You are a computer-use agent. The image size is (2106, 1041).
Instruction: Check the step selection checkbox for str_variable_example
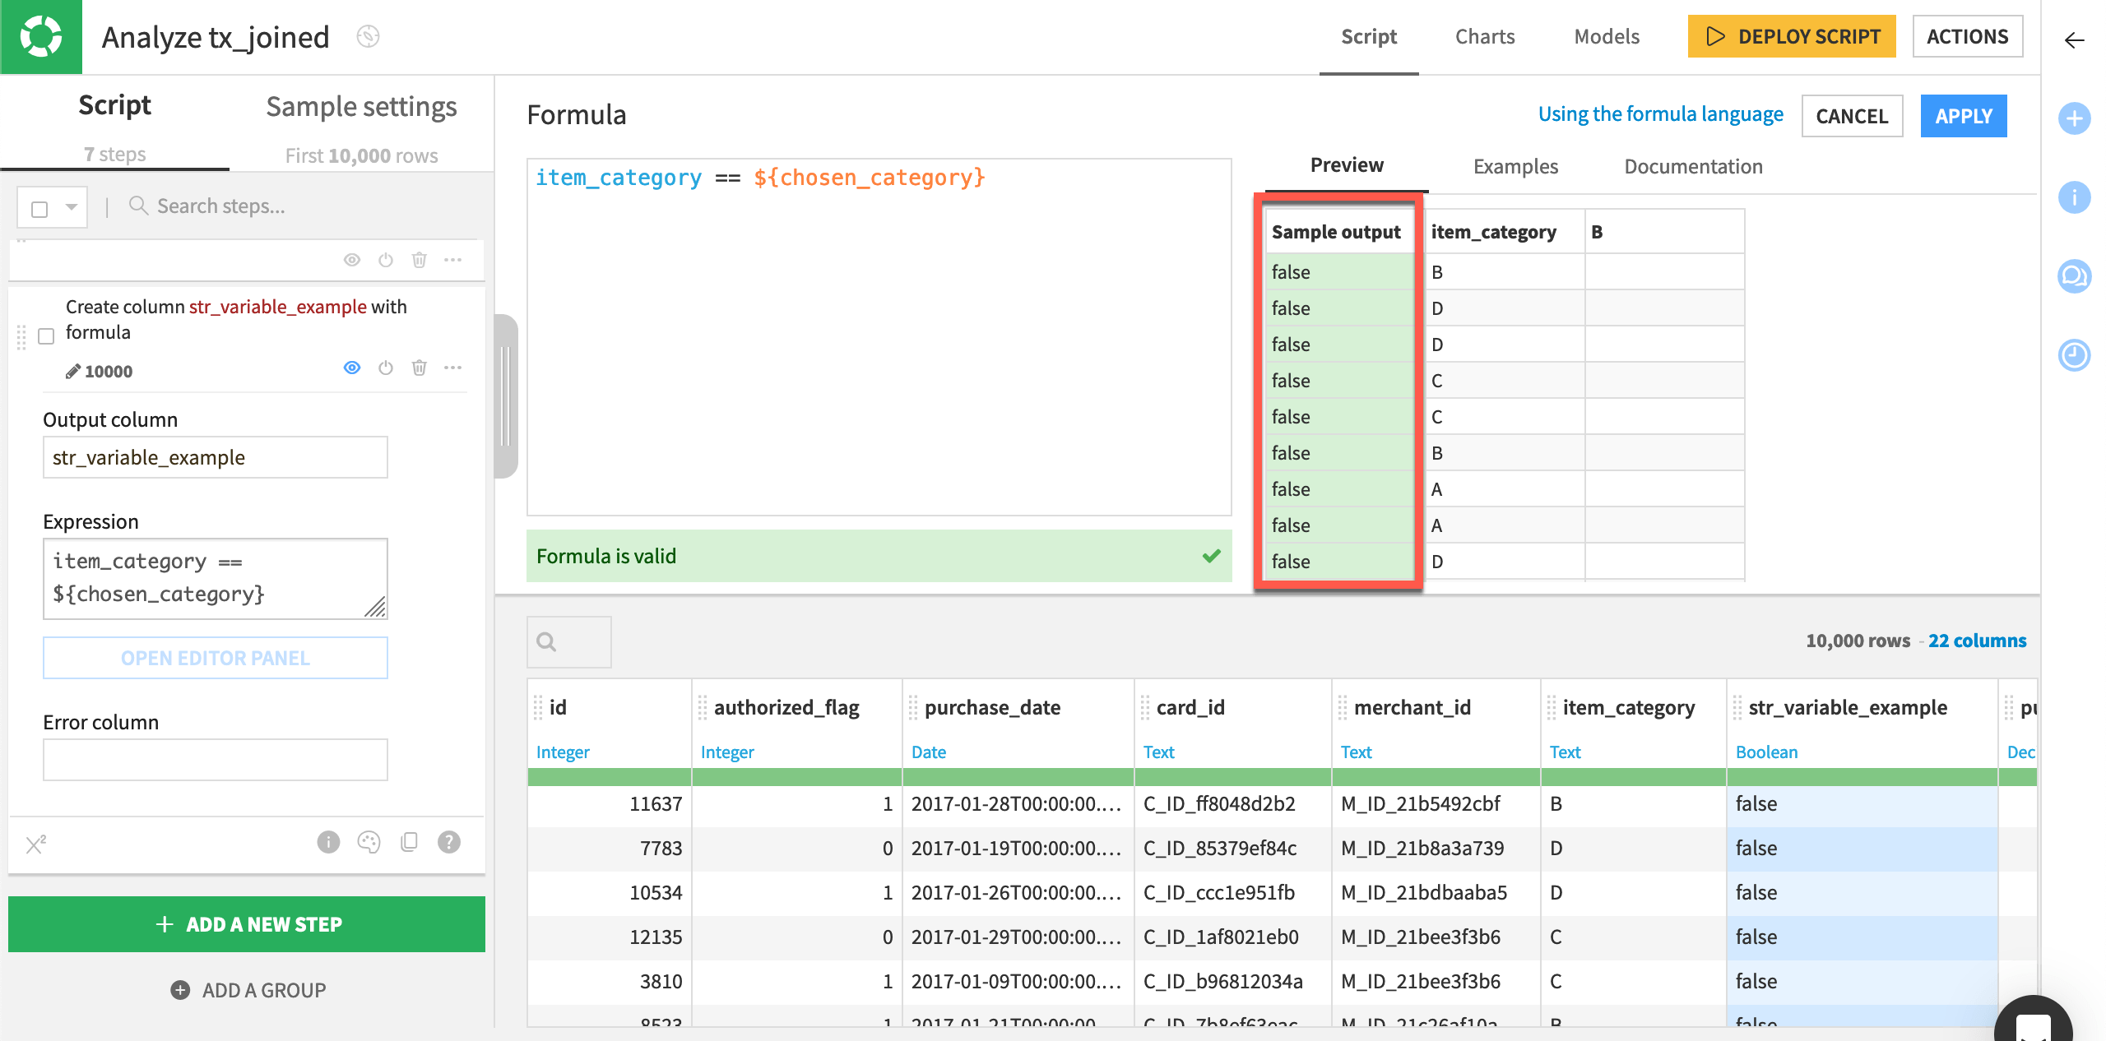[x=46, y=335]
